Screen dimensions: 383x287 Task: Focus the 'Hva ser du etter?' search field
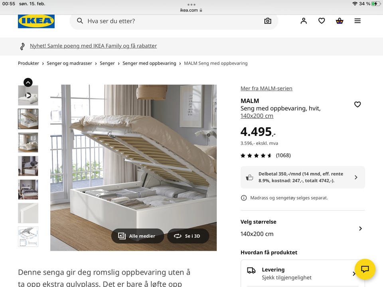(x=174, y=21)
